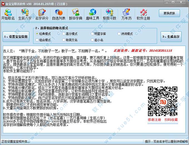189x145 pixels.
Task: Open the 软件注册 software registration
Action: pyautogui.click(x=143, y=14)
